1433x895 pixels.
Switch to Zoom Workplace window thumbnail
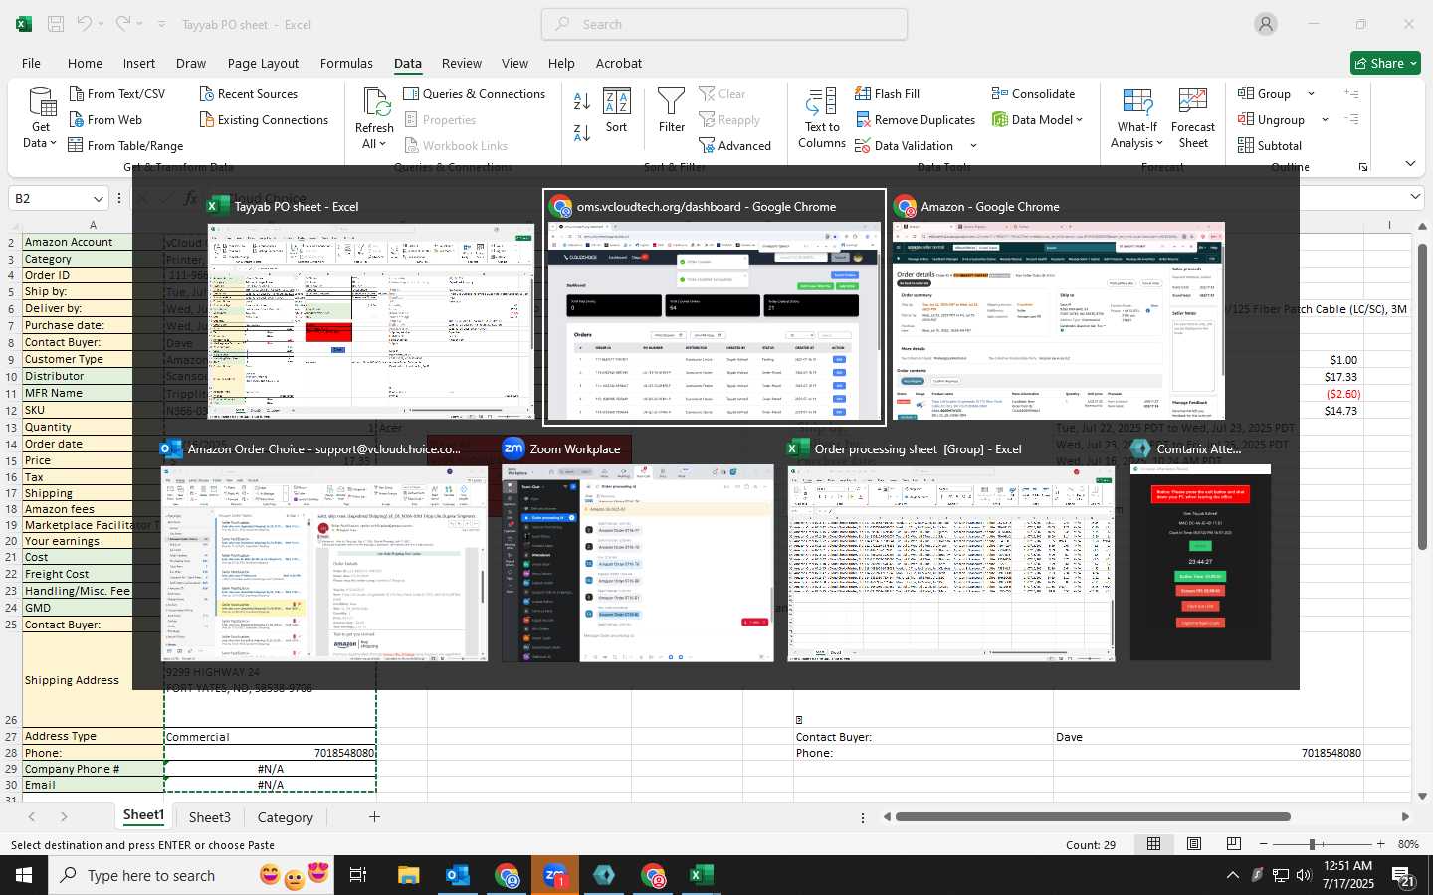click(x=638, y=549)
